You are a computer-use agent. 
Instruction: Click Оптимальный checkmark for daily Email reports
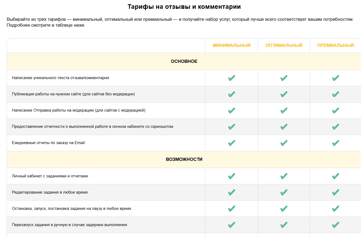[x=284, y=143]
